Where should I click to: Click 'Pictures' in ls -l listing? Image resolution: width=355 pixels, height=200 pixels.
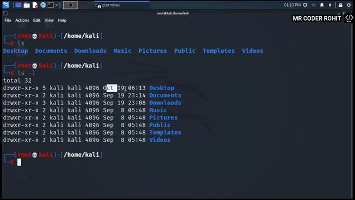pyautogui.click(x=163, y=118)
